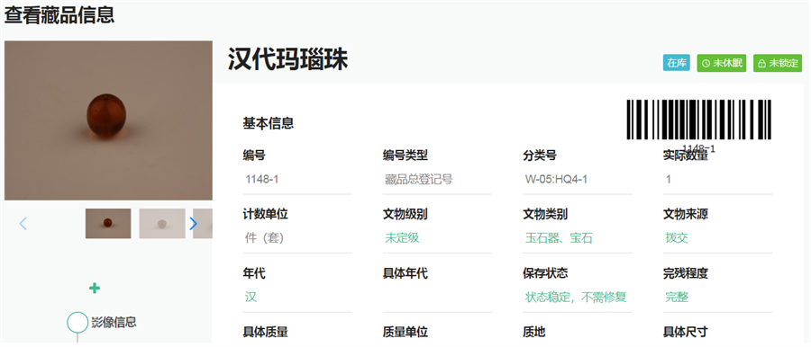Click the 保存状态 value 状态稳定，不需修复

[x=576, y=297]
